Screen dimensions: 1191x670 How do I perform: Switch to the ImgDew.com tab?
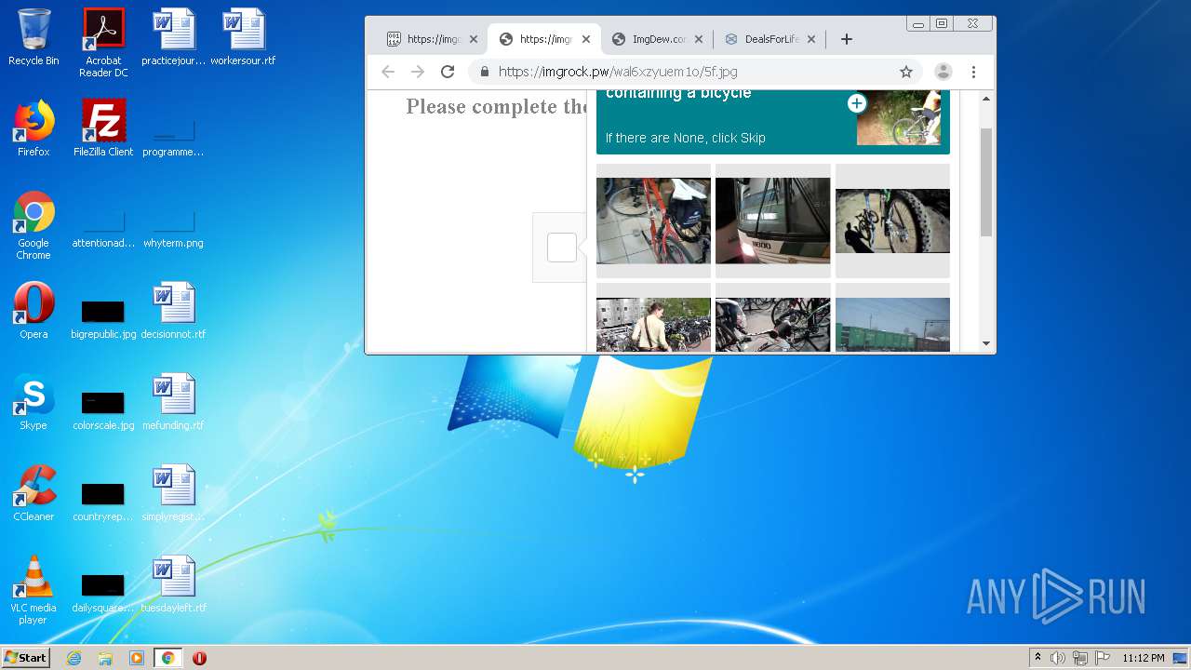(x=659, y=39)
